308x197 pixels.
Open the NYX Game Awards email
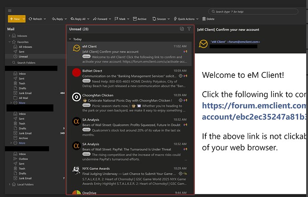(x=129, y=176)
